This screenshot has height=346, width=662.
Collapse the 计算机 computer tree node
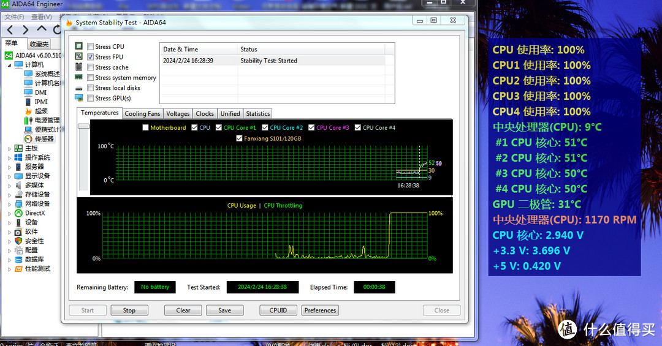9,65
